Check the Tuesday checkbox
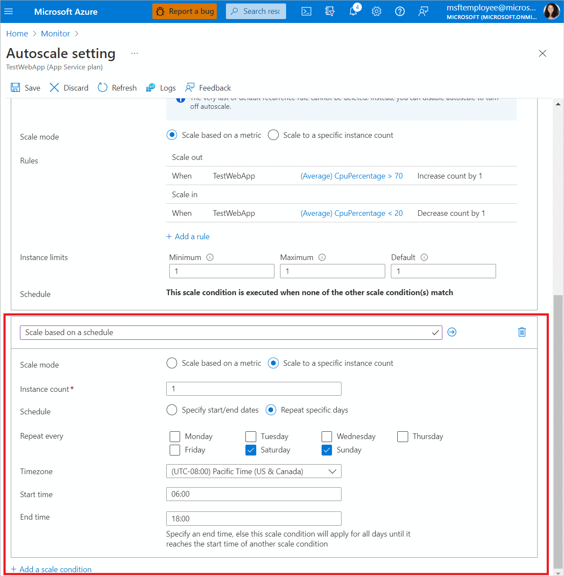This screenshot has height=576, width=564. [x=251, y=436]
